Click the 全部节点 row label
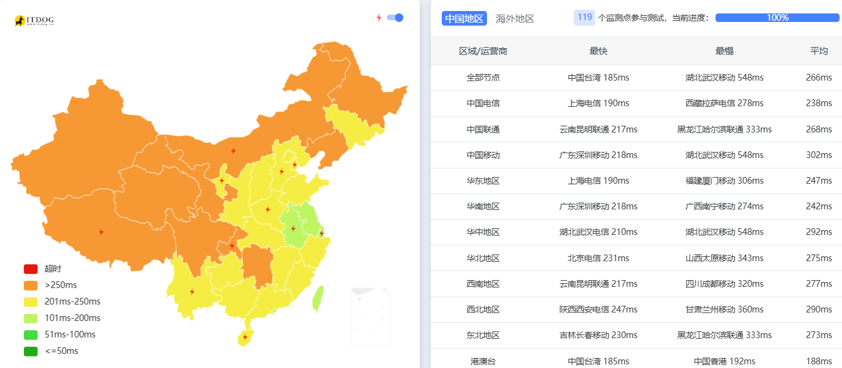The width and height of the screenshot is (842, 368). [x=483, y=78]
